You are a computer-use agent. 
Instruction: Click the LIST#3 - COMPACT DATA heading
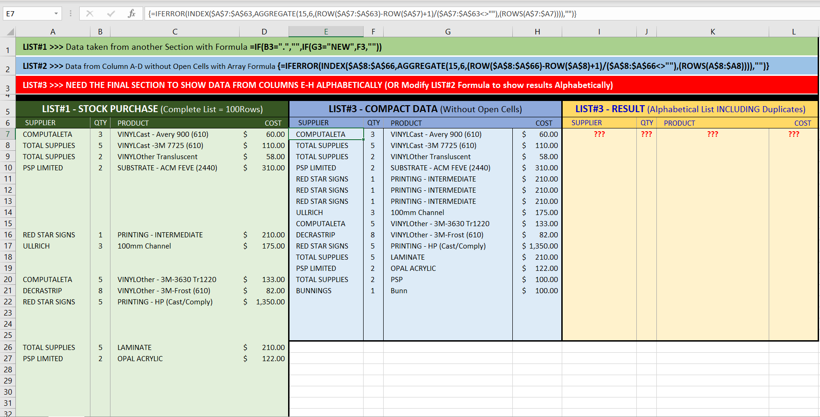click(x=425, y=109)
